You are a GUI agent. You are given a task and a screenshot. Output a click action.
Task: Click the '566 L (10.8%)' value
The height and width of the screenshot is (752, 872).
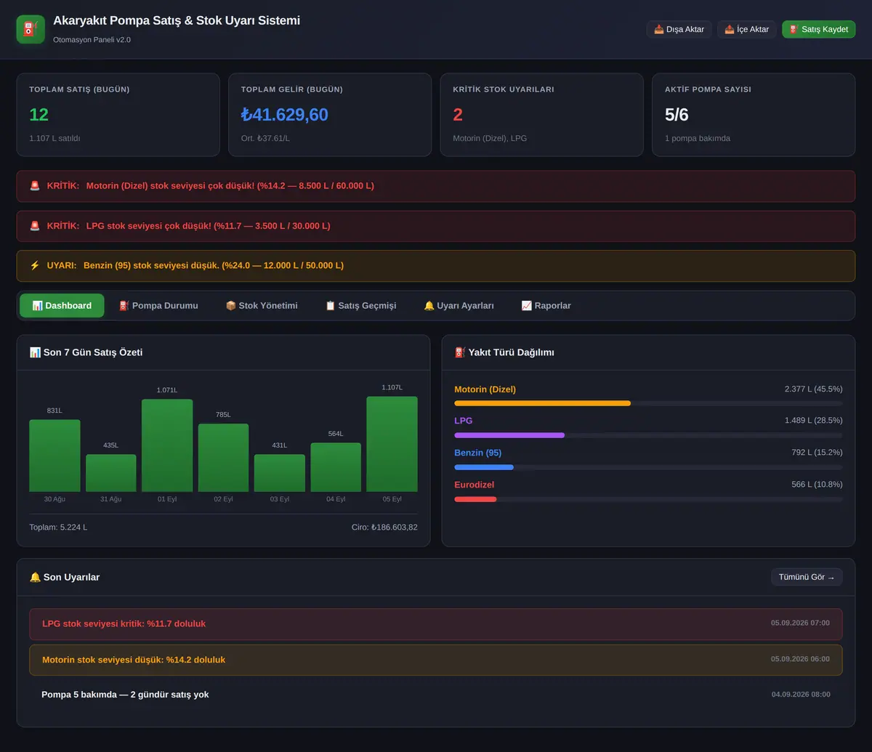pos(817,485)
